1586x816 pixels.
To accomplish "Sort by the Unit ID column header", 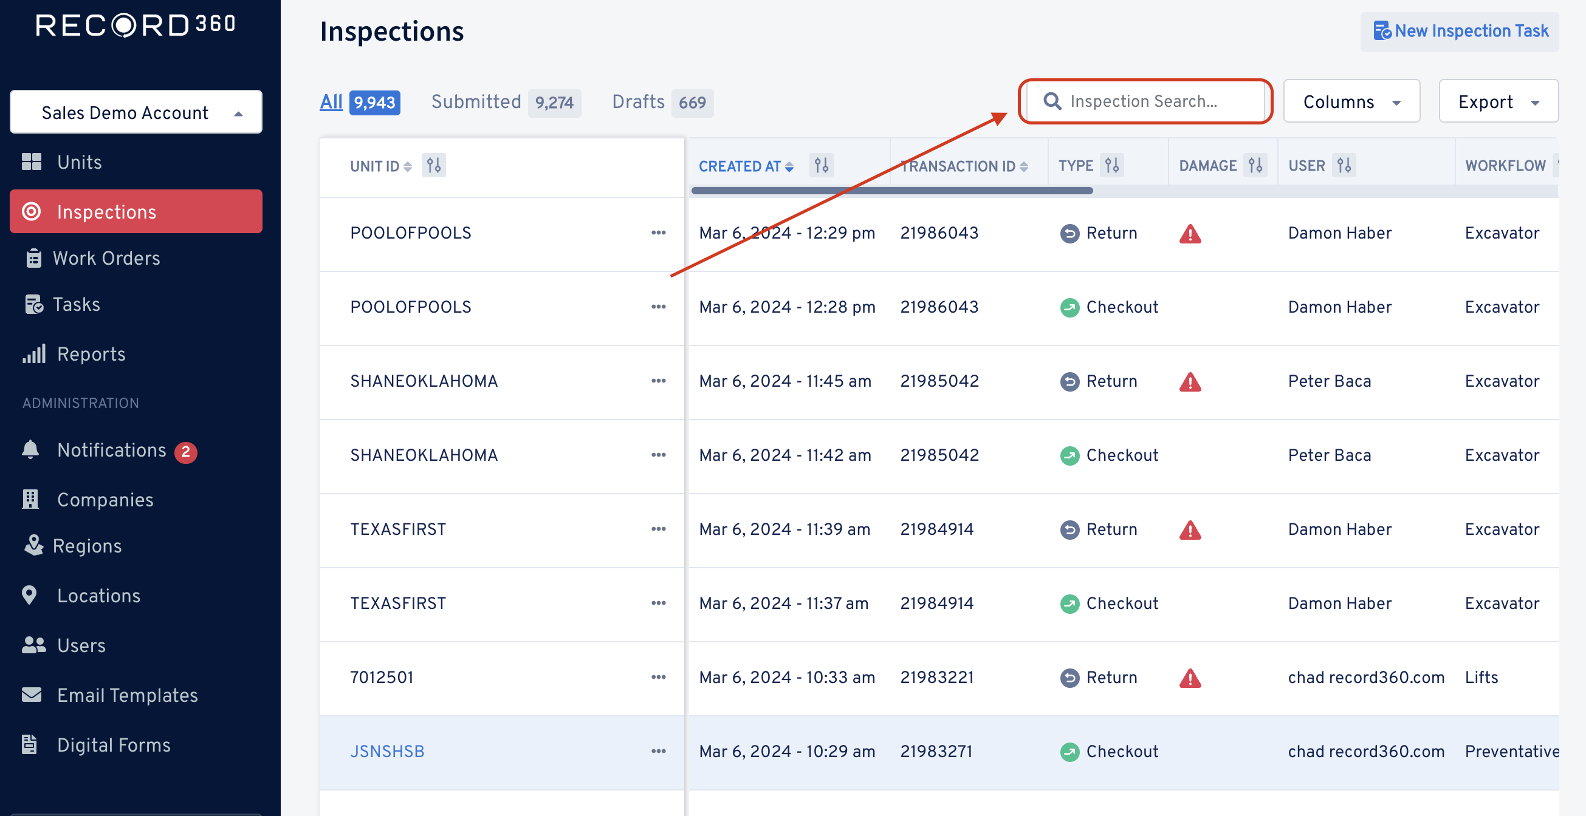I will click(x=380, y=166).
